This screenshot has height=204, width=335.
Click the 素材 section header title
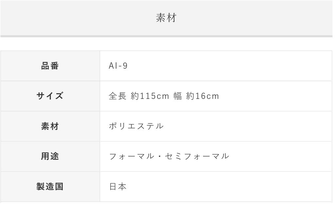[x=166, y=18]
